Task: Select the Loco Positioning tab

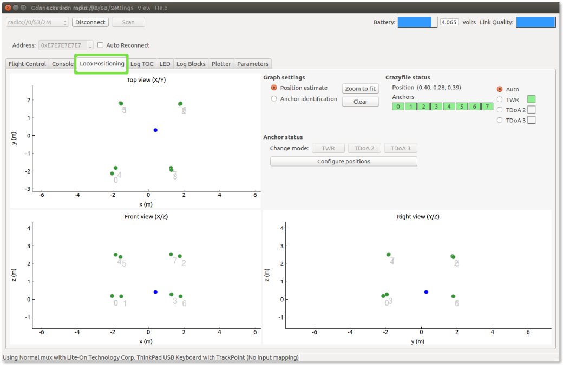Action: 102,63
